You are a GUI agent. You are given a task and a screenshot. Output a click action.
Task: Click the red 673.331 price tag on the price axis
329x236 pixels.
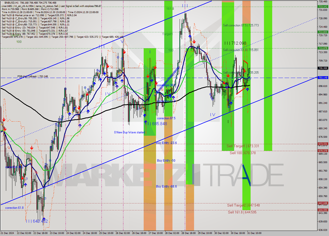323,144
